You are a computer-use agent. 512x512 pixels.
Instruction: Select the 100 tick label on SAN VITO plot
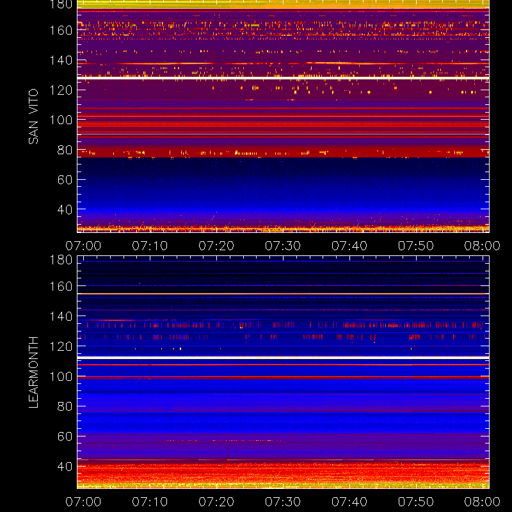(61, 120)
